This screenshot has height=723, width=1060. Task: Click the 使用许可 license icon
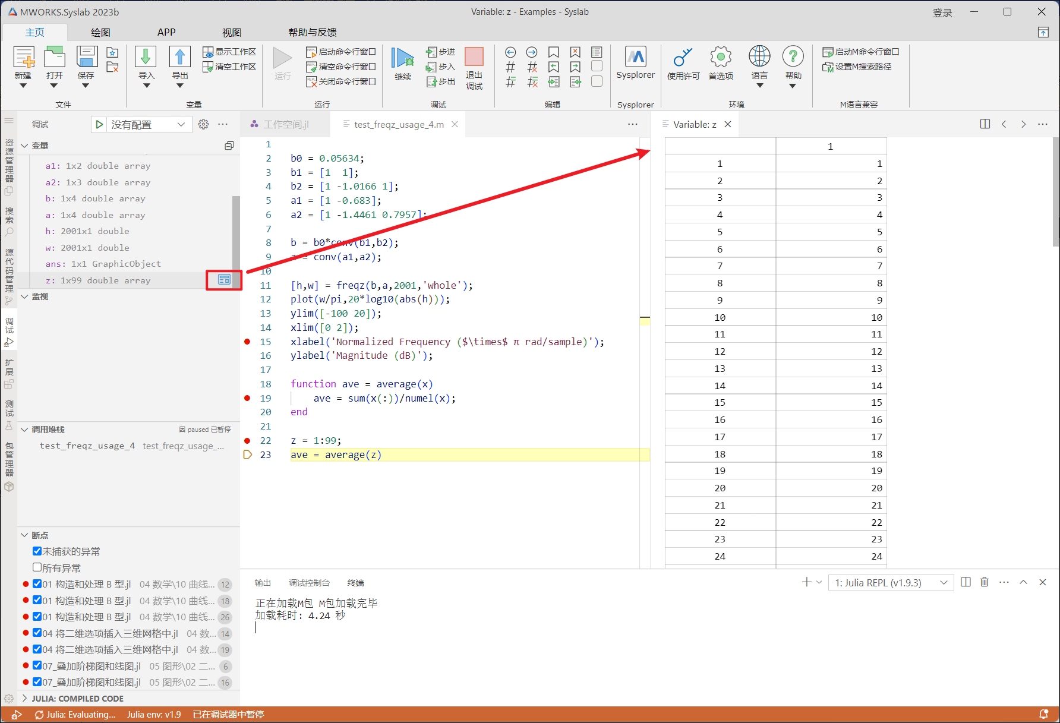pyautogui.click(x=683, y=58)
